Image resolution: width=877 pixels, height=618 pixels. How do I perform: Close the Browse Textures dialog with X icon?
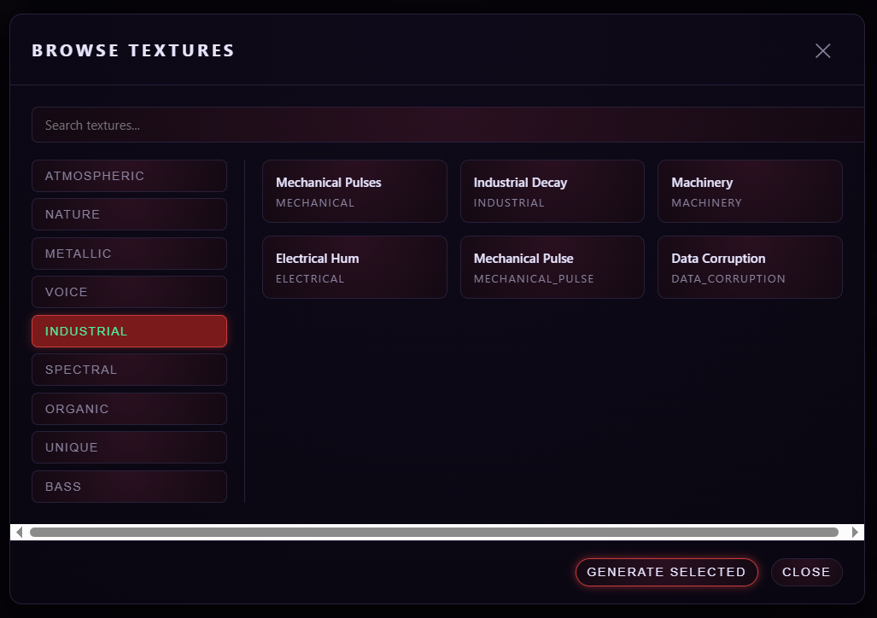tap(822, 51)
